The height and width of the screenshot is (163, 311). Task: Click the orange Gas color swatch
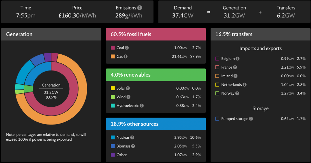click(x=113, y=56)
